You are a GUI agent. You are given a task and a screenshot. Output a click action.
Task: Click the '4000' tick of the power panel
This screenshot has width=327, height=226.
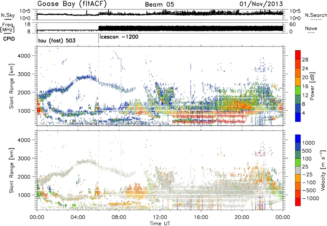(x=24, y=56)
